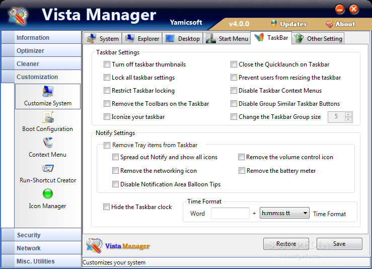Collapse the Customization sidebar section

click(41, 77)
